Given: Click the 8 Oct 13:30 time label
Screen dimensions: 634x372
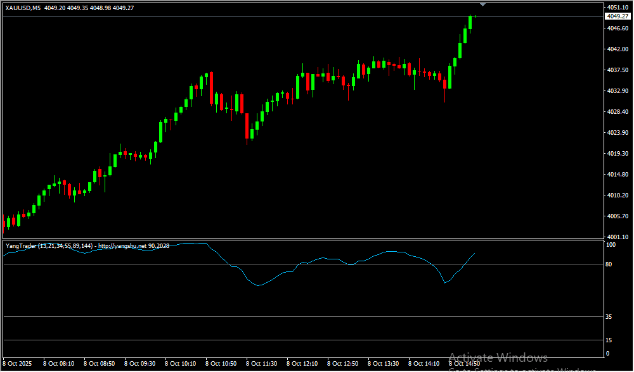Looking at the screenshot, I should (383, 364).
